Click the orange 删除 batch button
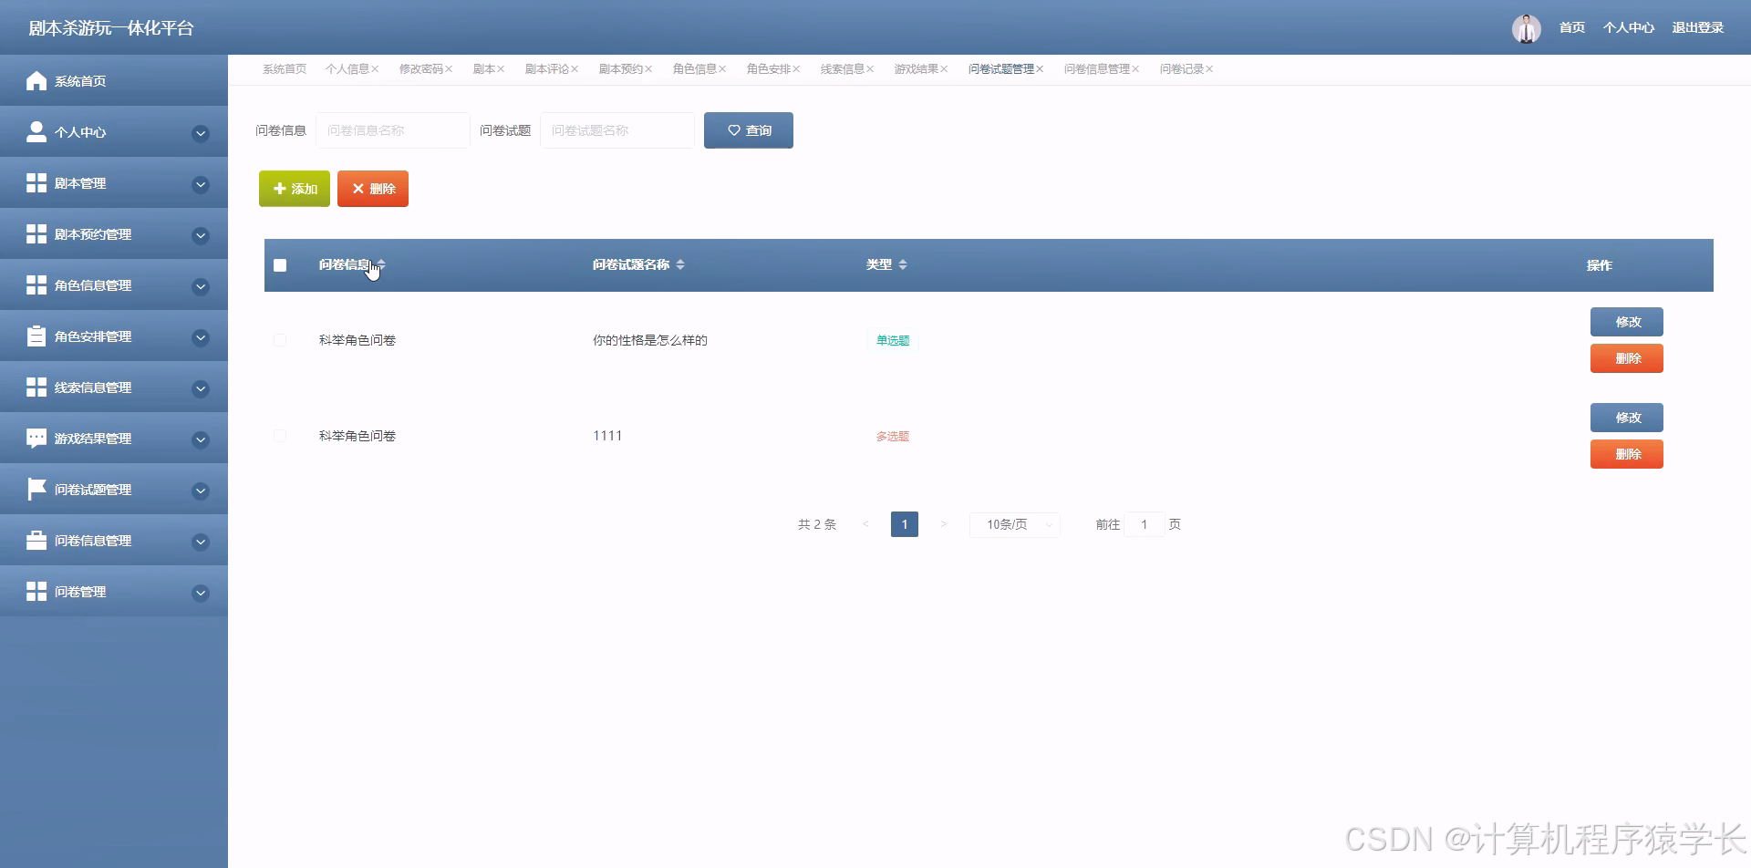Viewport: 1751px width, 868px height. (x=373, y=189)
